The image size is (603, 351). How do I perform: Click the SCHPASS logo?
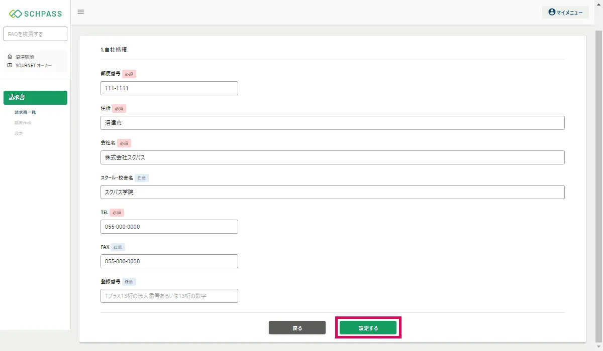(36, 14)
